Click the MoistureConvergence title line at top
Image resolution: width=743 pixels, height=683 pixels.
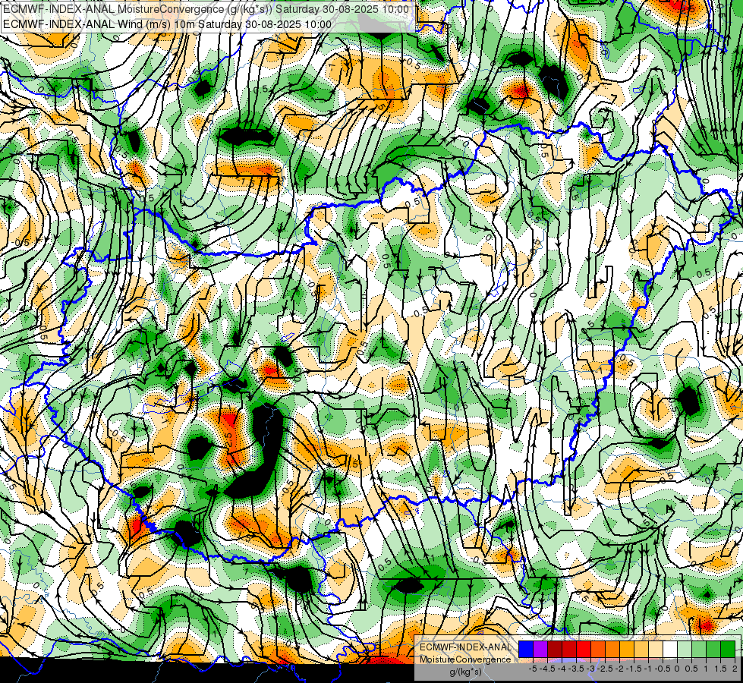[206, 9]
